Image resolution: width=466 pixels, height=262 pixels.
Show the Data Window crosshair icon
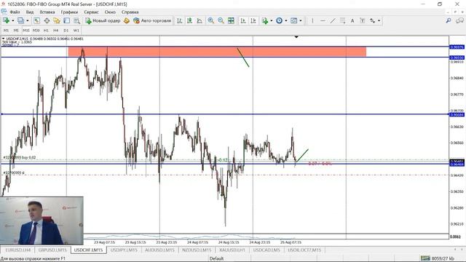47,20
